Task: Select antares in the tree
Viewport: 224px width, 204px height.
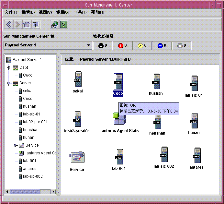Action: tap(28, 169)
